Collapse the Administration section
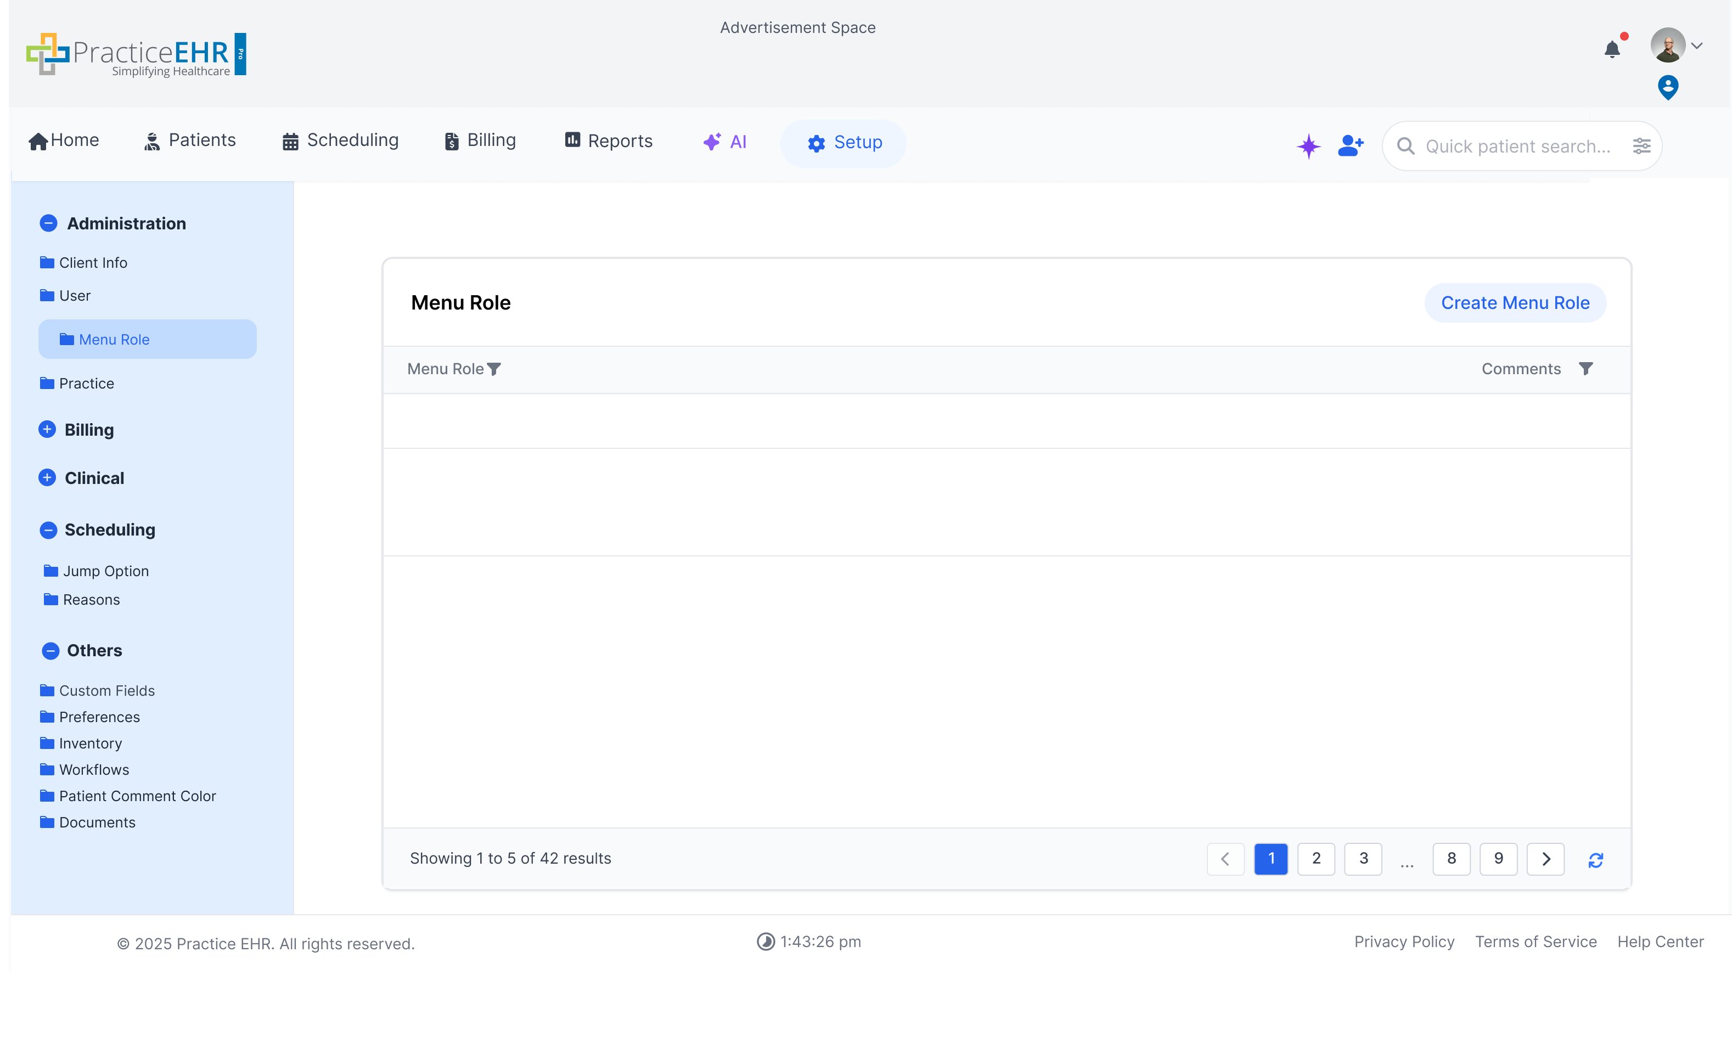Image resolution: width=1732 pixels, height=1059 pixels. 48,223
